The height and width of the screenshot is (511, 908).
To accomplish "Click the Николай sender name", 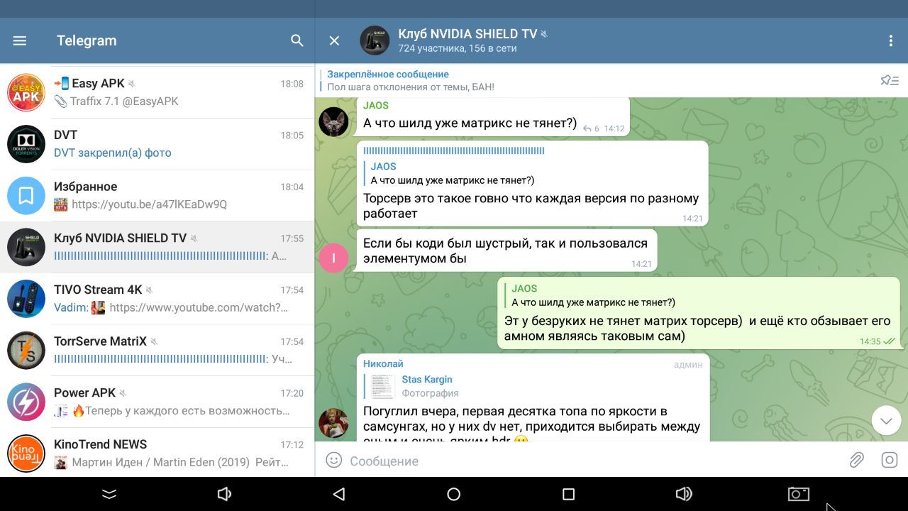I will click(383, 364).
